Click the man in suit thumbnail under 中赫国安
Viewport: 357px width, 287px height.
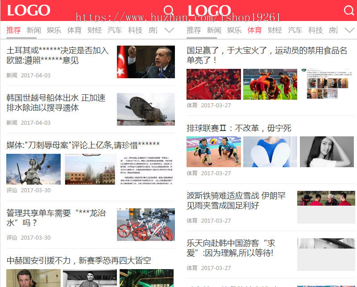click(33, 278)
